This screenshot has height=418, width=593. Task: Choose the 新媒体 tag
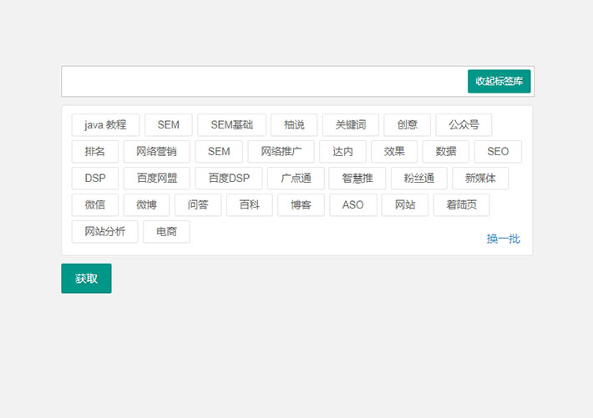[480, 178]
